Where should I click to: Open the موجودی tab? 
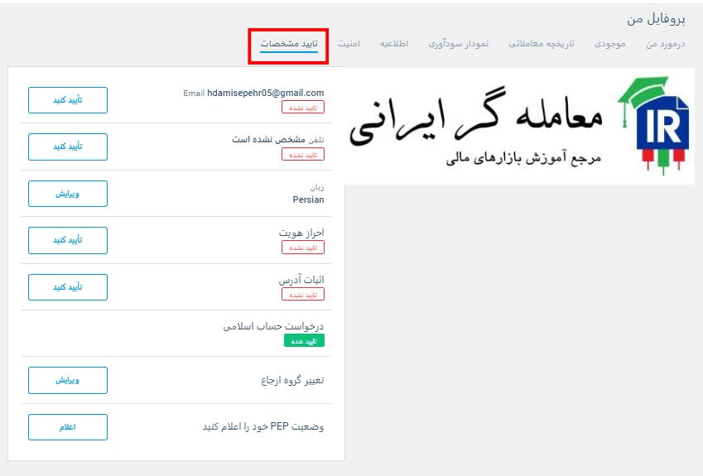tap(609, 44)
